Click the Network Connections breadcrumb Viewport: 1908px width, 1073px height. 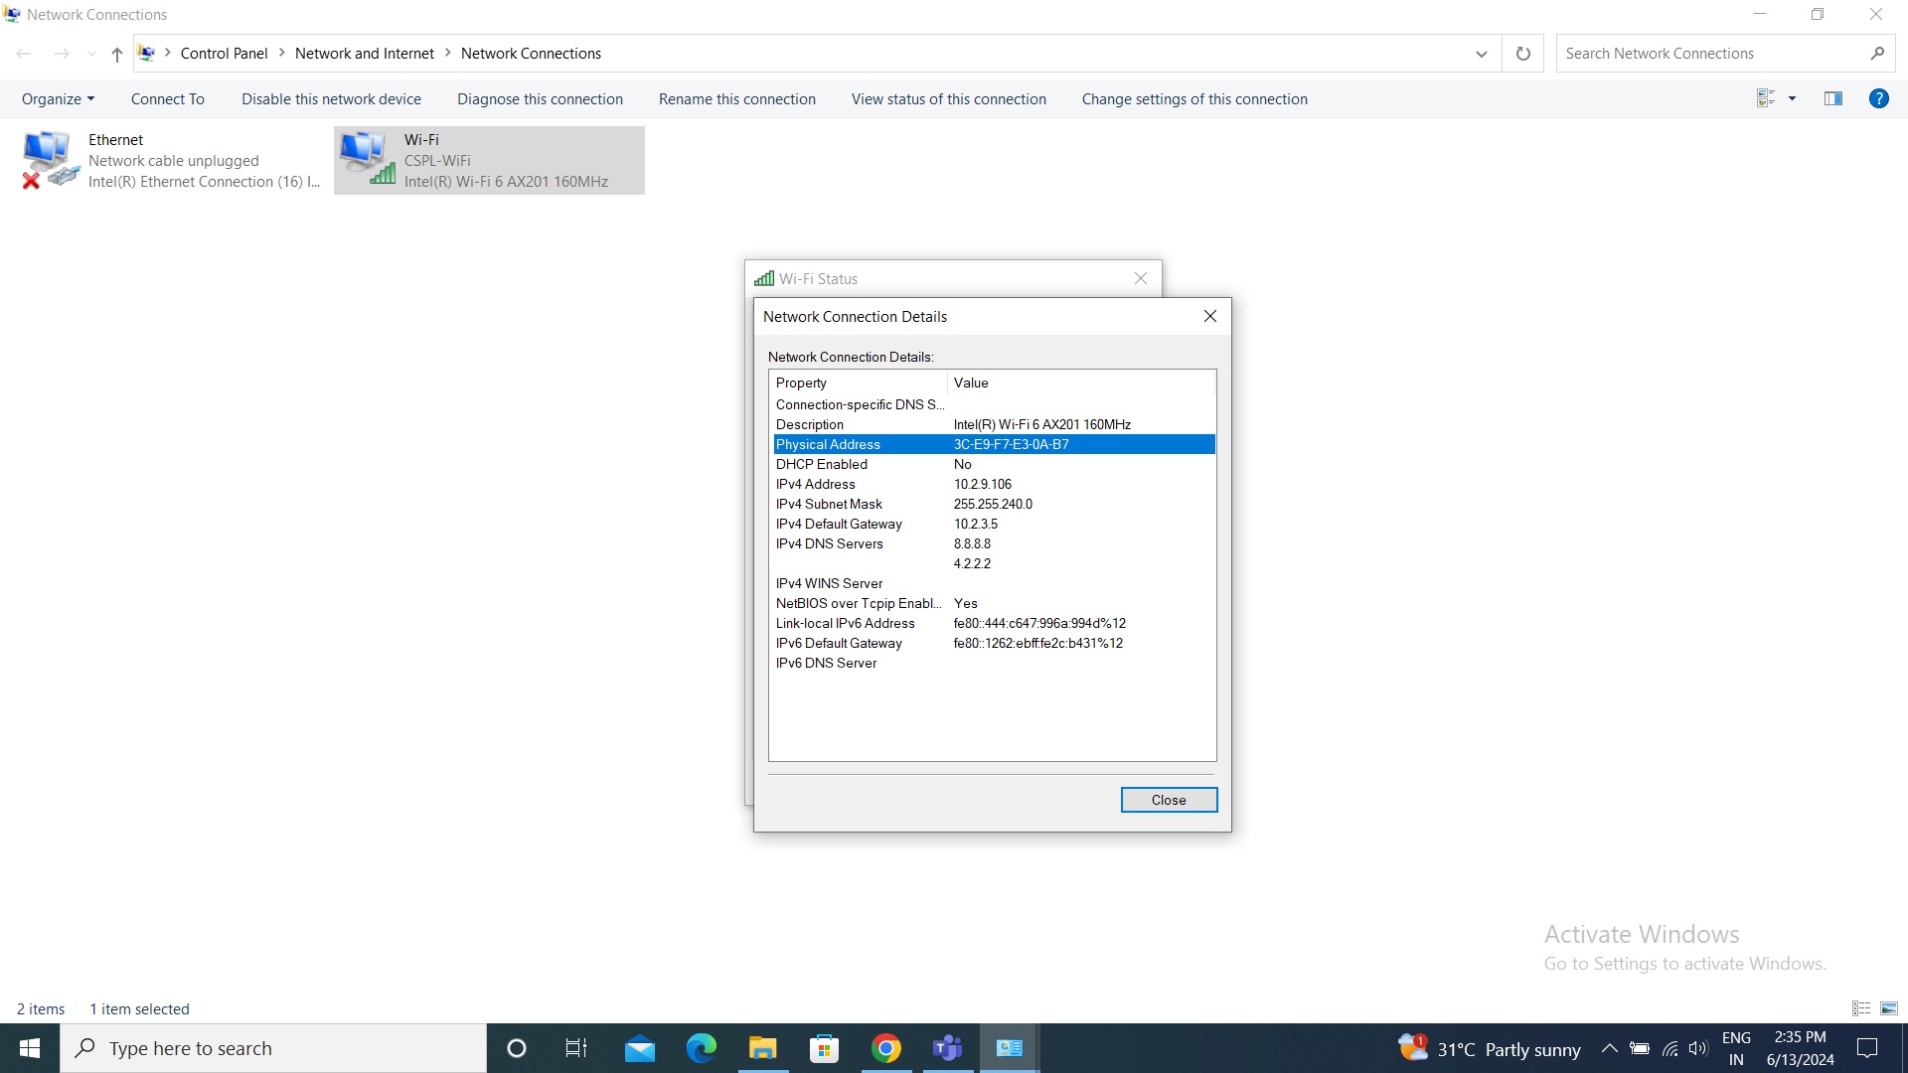[531, 54]
